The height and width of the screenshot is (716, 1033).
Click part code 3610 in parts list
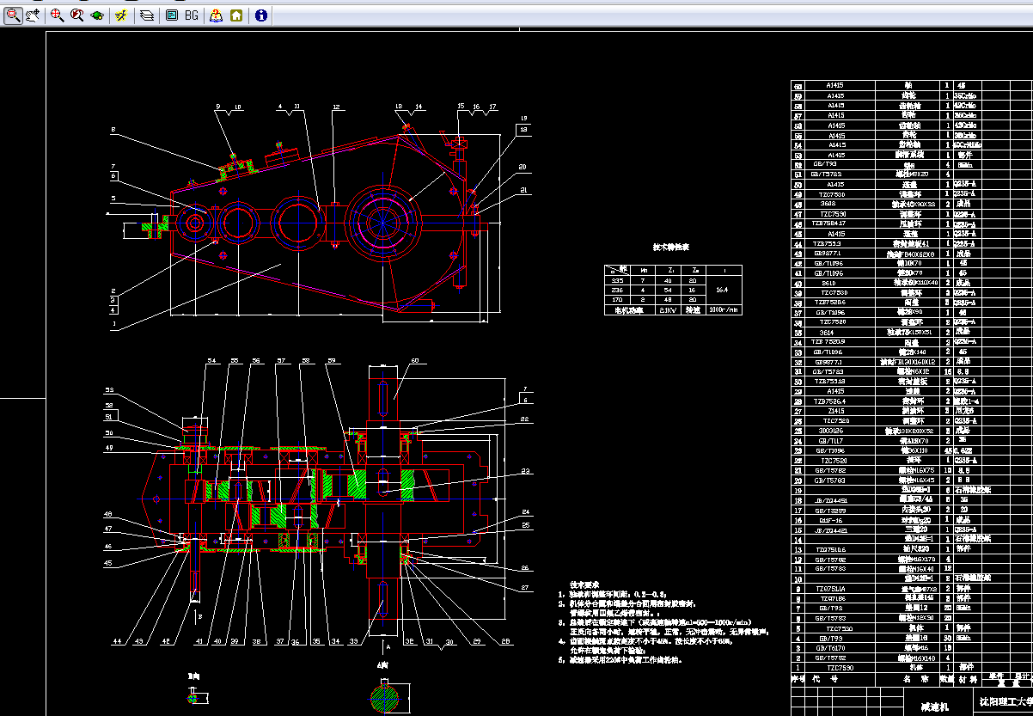828,283
